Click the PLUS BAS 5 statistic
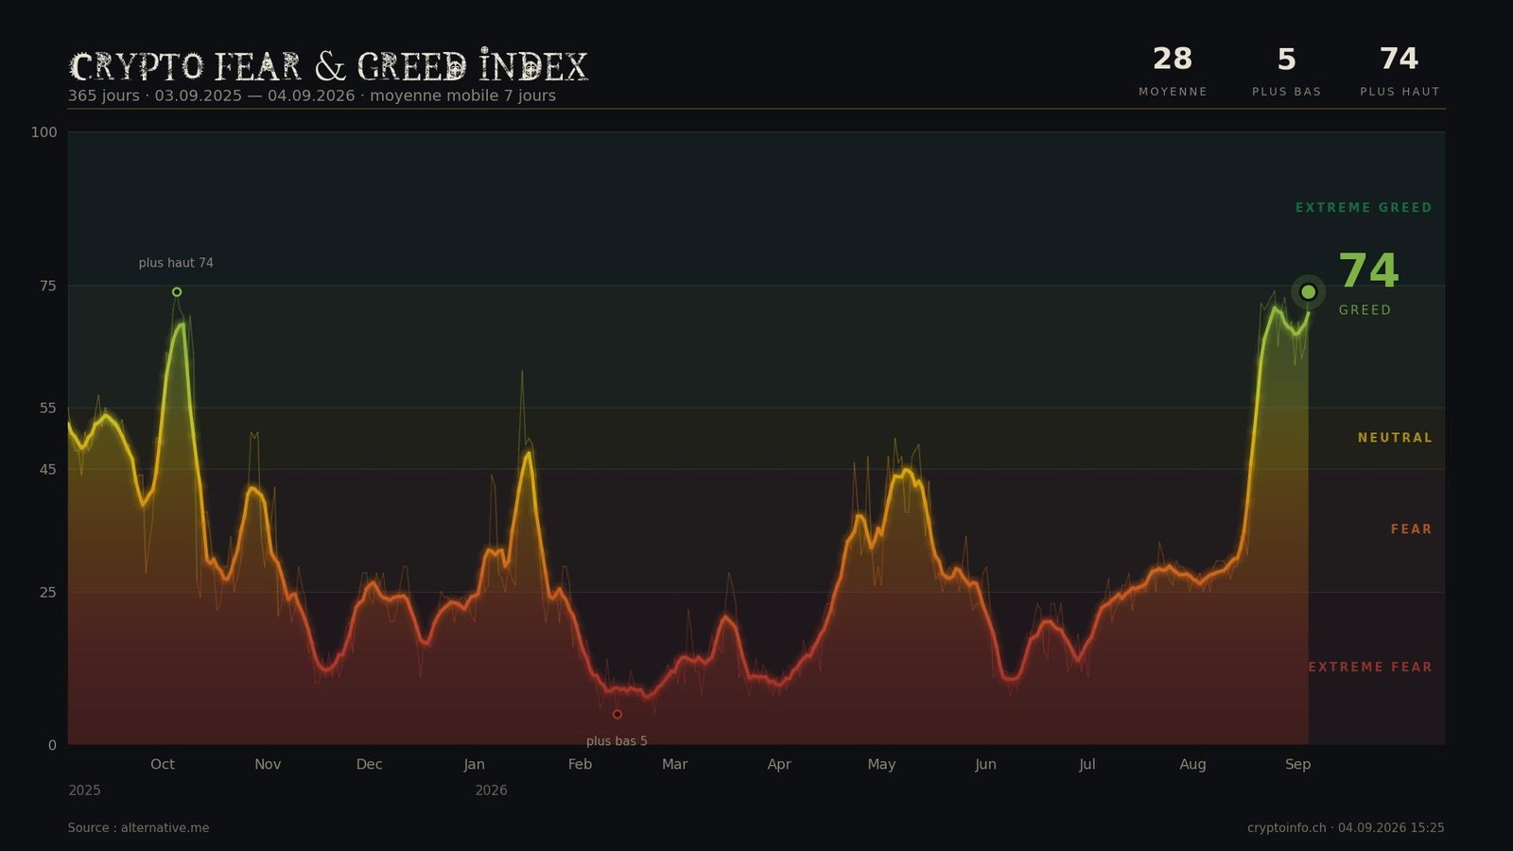 [x=1287, y=72]
